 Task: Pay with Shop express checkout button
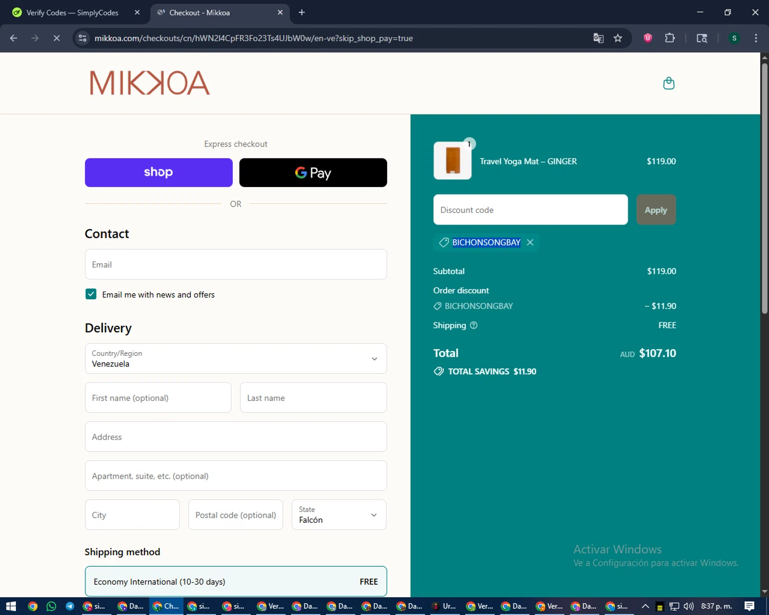[159, 173]
